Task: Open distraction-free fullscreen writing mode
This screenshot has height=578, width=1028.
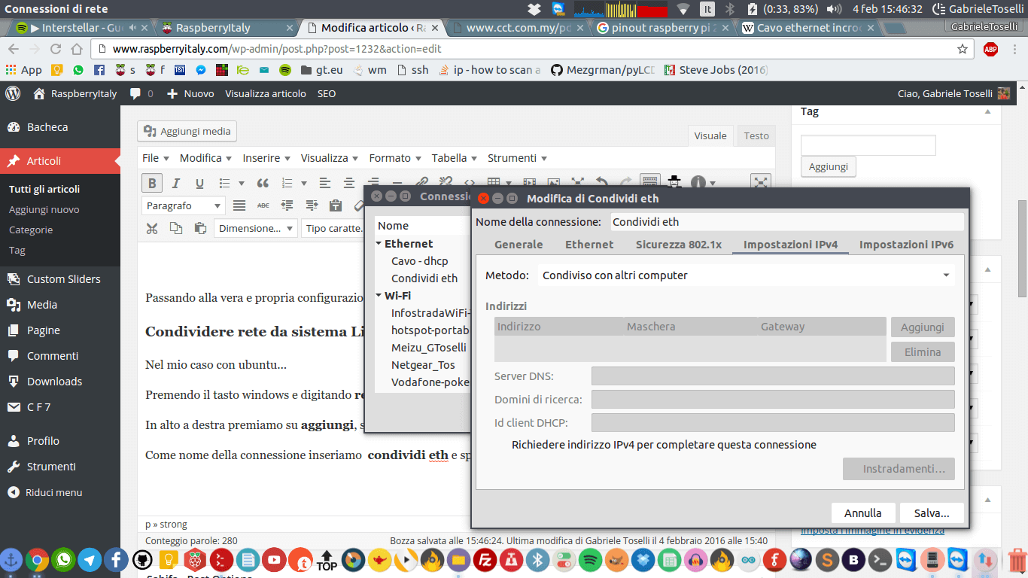Action: [761, 183]
